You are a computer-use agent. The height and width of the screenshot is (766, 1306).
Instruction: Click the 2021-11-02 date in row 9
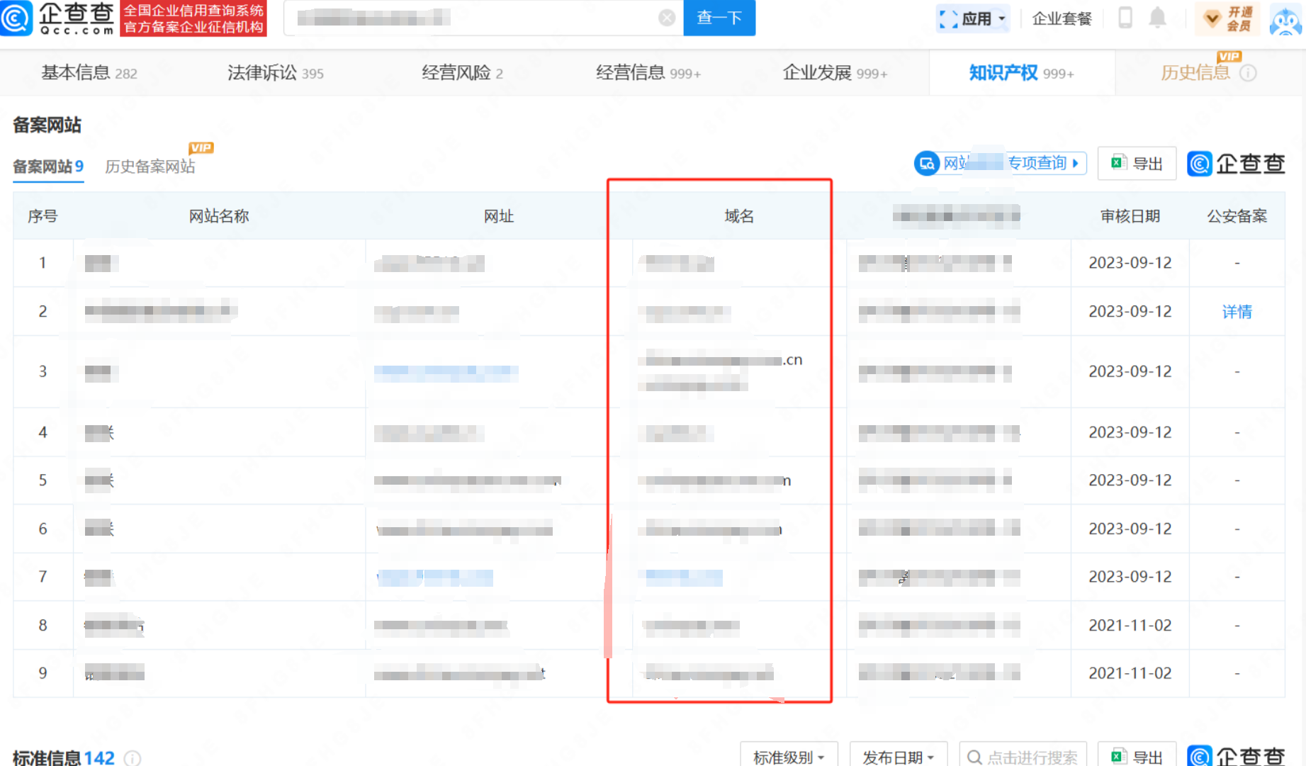click(1130, 673)
